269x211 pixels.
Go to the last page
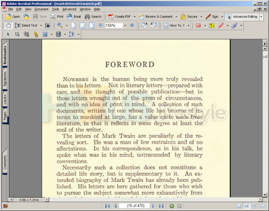161,206
